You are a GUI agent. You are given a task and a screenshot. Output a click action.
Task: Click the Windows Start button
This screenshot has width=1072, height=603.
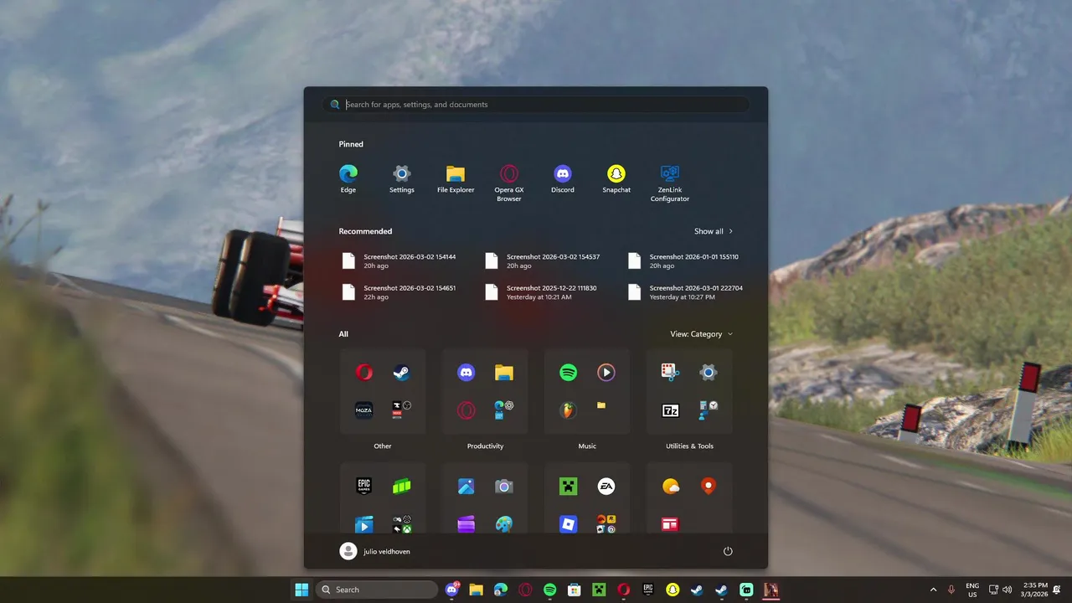pyautogui.click(x=301, y=590)
